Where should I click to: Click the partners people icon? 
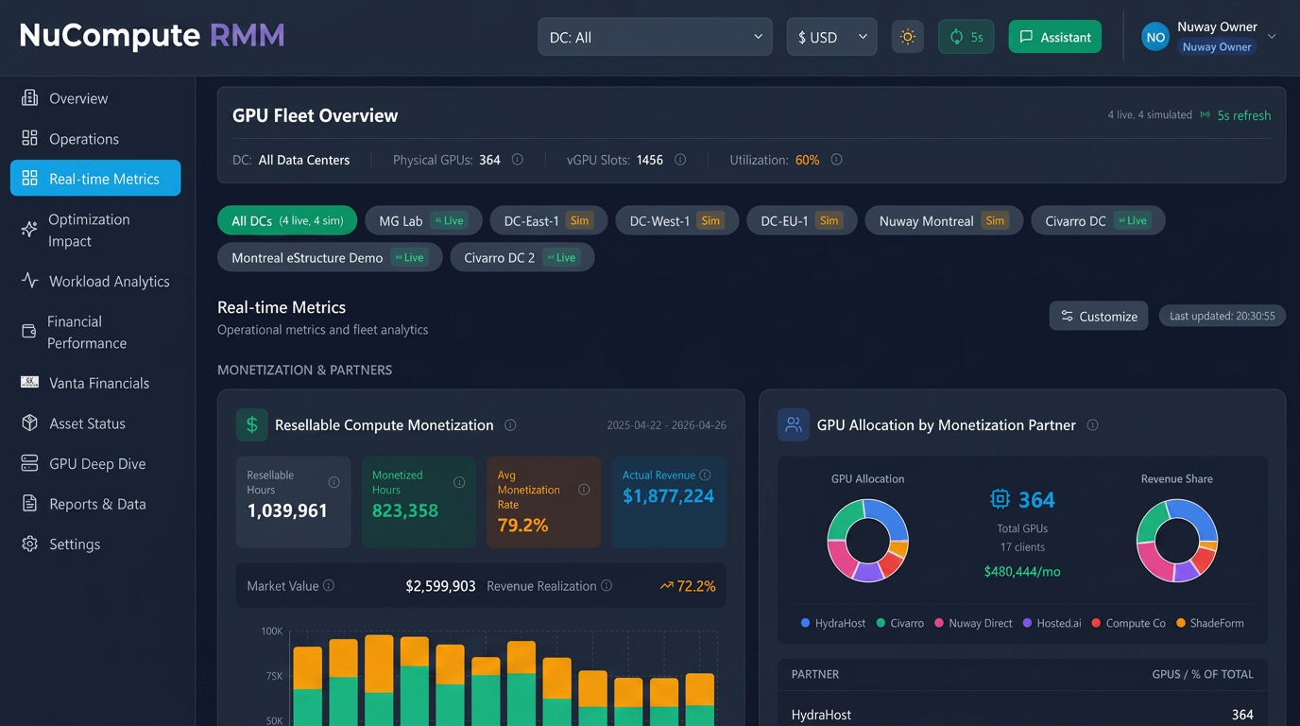coord(794,425)
